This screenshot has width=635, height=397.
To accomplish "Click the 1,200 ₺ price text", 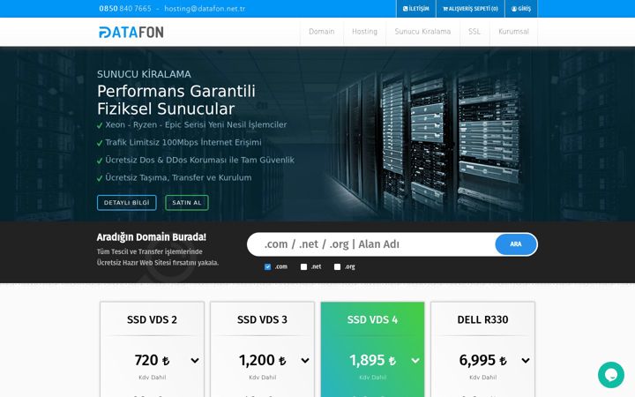I will pos(263,360).
